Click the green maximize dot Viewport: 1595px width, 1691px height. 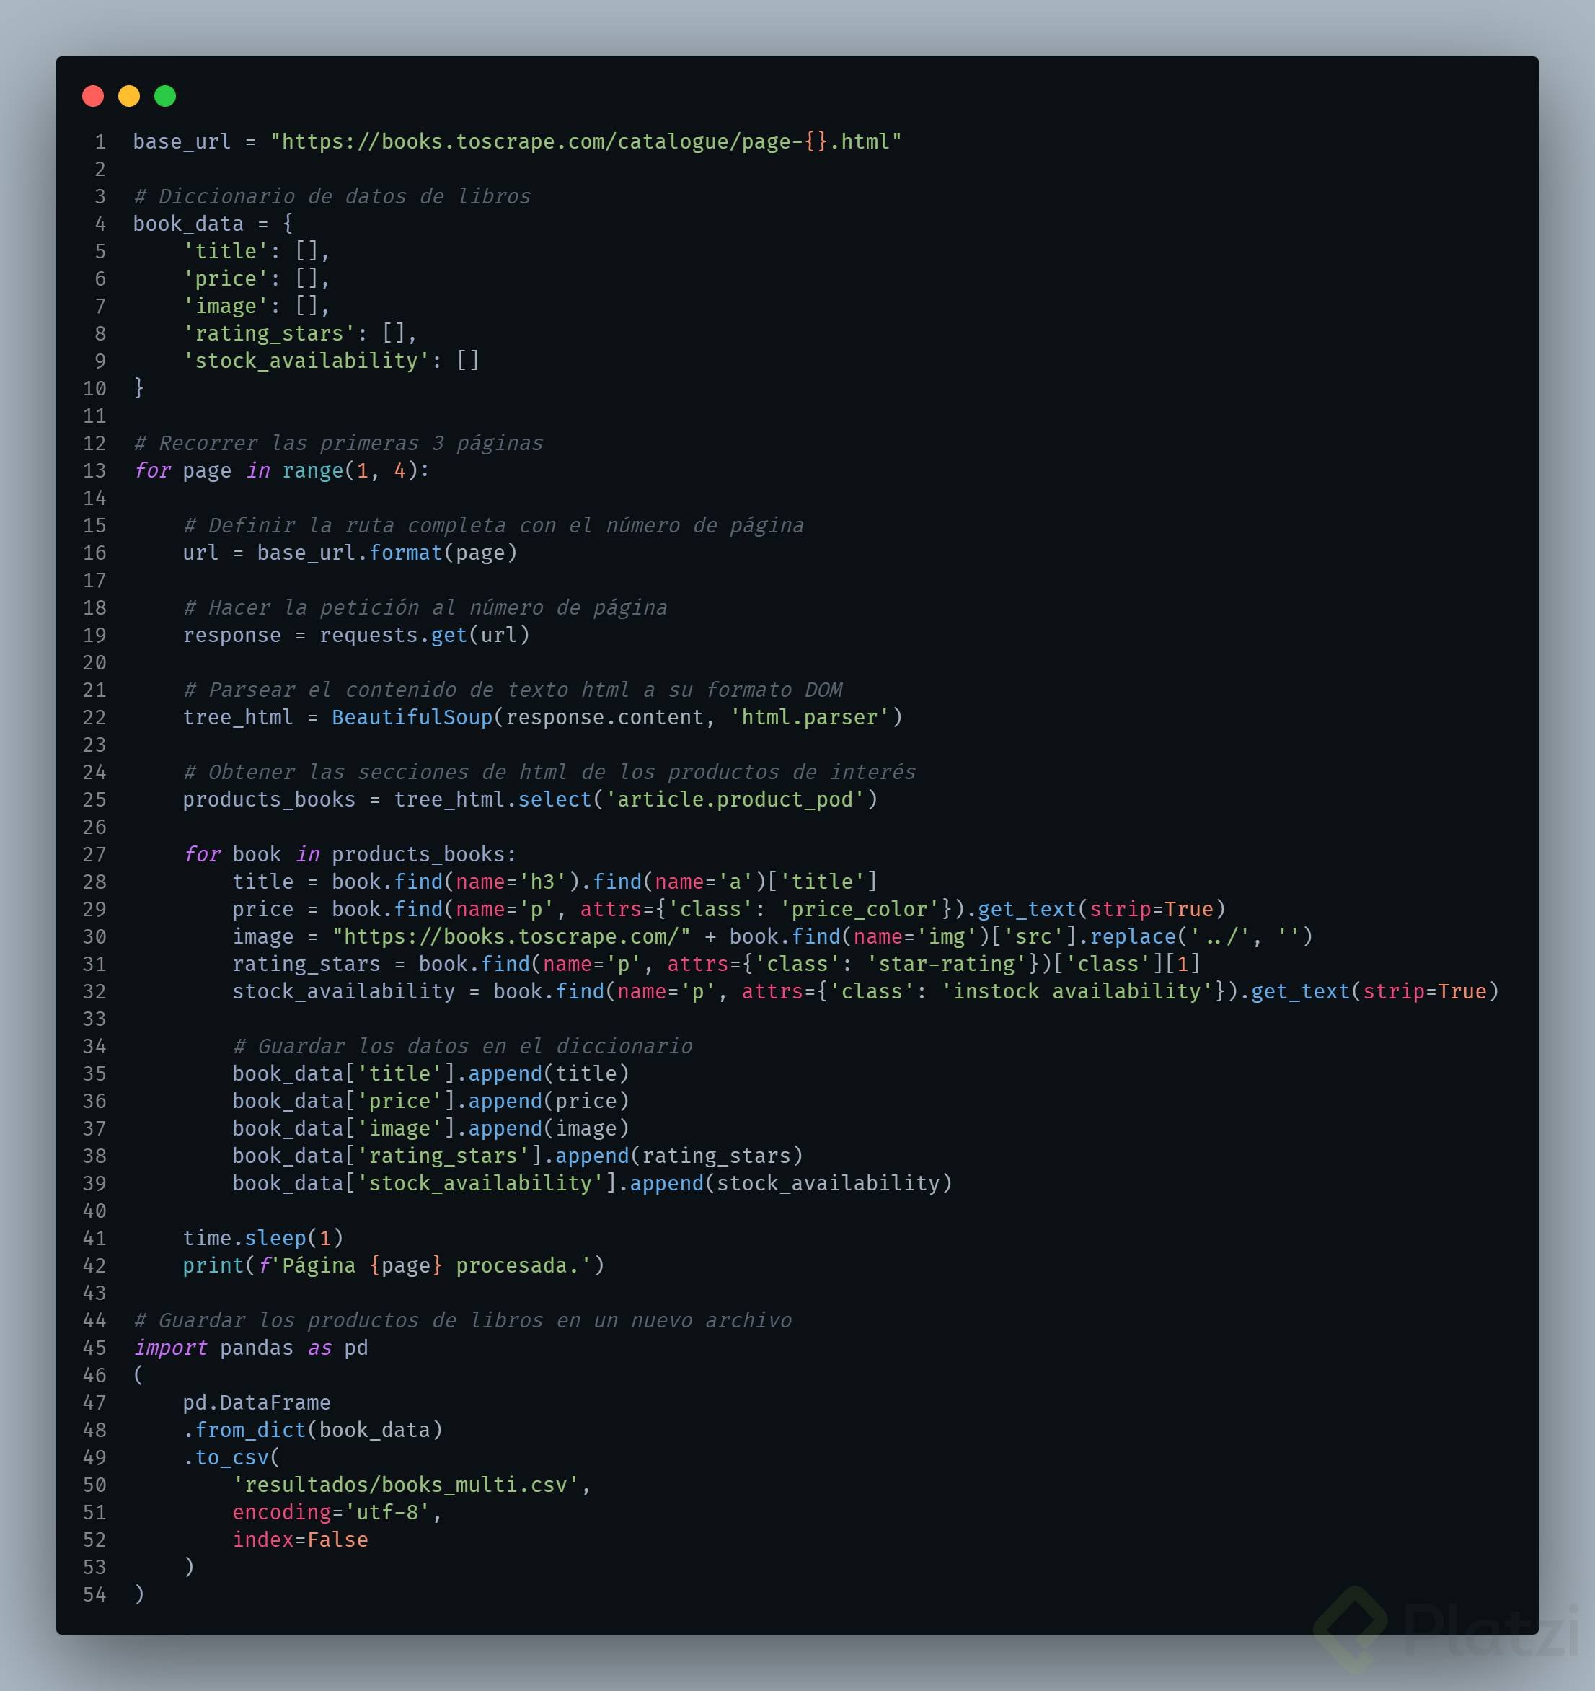click(165, 96)
